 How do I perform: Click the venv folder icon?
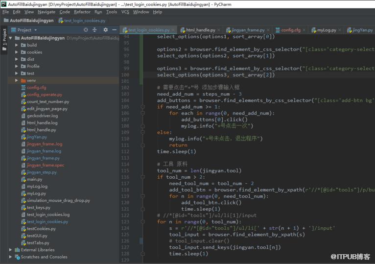23,80
